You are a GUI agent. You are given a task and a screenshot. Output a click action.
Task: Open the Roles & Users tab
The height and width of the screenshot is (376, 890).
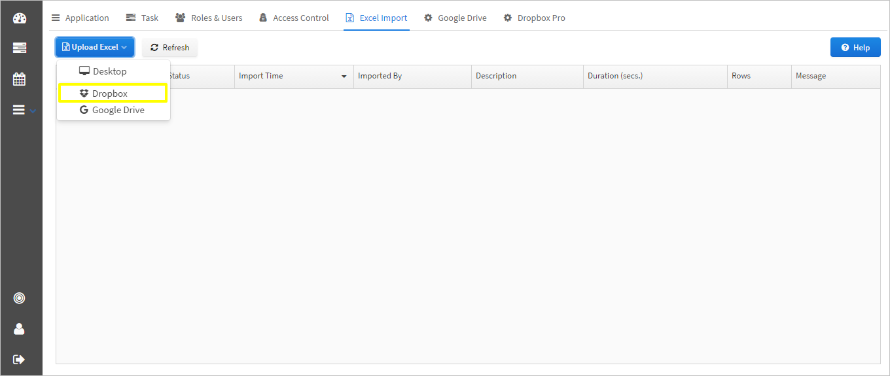coord(209,18)
